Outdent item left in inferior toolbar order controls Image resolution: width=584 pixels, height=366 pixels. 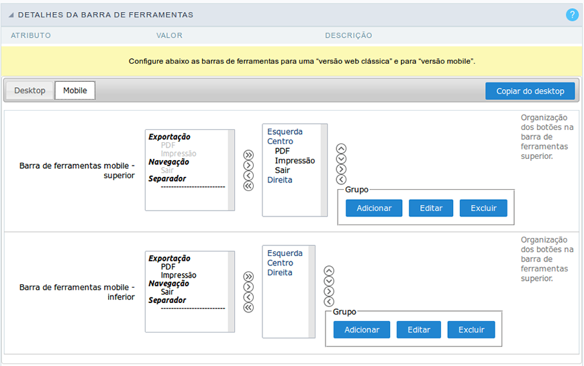click(329, 302)
